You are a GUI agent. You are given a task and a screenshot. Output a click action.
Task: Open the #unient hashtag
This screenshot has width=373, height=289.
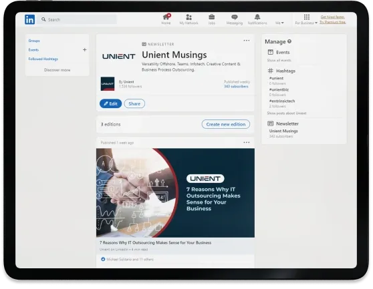(276, 78)
